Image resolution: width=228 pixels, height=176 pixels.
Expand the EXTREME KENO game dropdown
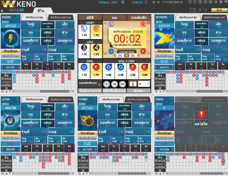171,21
